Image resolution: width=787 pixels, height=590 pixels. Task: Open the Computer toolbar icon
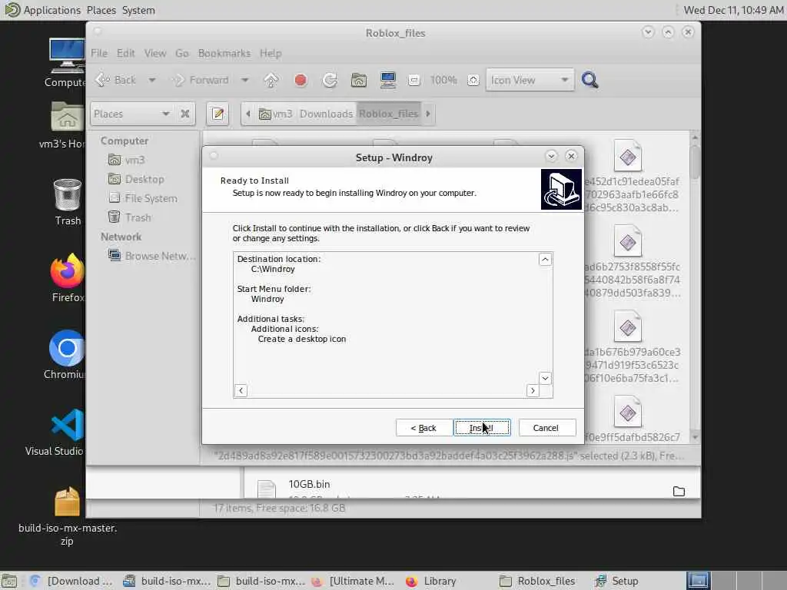(x=388, y=80)
